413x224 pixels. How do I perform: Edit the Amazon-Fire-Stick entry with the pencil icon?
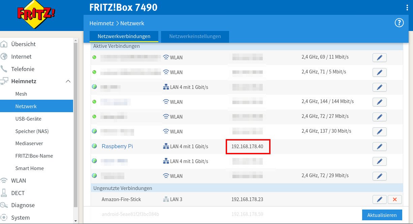point(380,199)
